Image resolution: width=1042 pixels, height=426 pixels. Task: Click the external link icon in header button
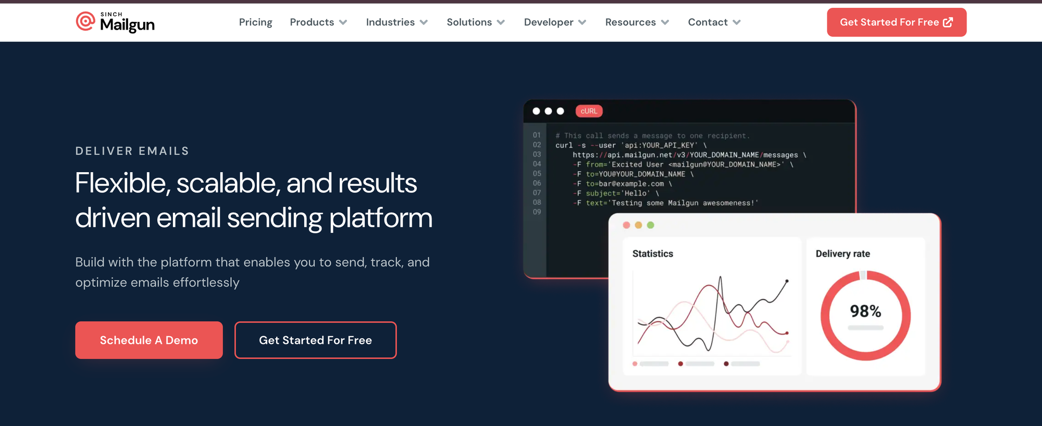tap(948, 22)
